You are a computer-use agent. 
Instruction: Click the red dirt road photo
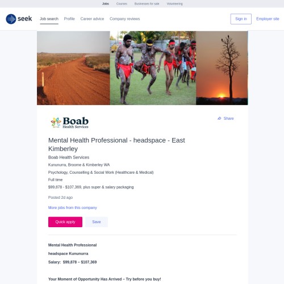(x=73, y=68)
